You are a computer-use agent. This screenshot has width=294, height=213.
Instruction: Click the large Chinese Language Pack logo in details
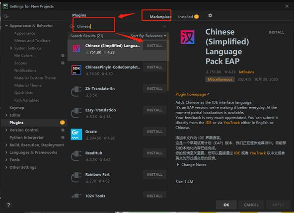coord(188,37)
